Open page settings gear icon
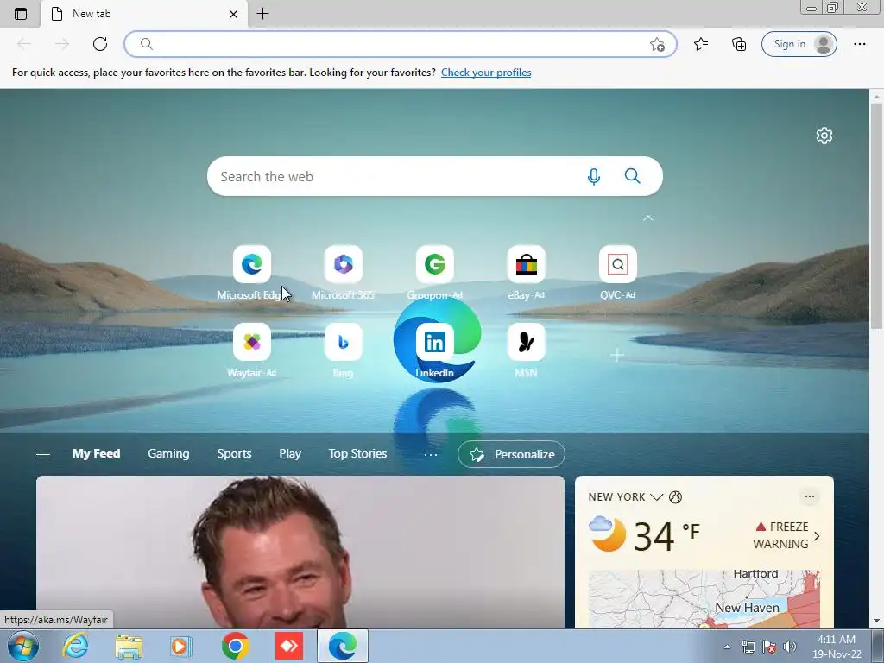884x663 pixels. 824,136
